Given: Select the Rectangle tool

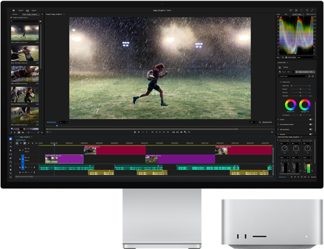Looking at the screenshot, I should pyautogui.click(x=11, y=162).
